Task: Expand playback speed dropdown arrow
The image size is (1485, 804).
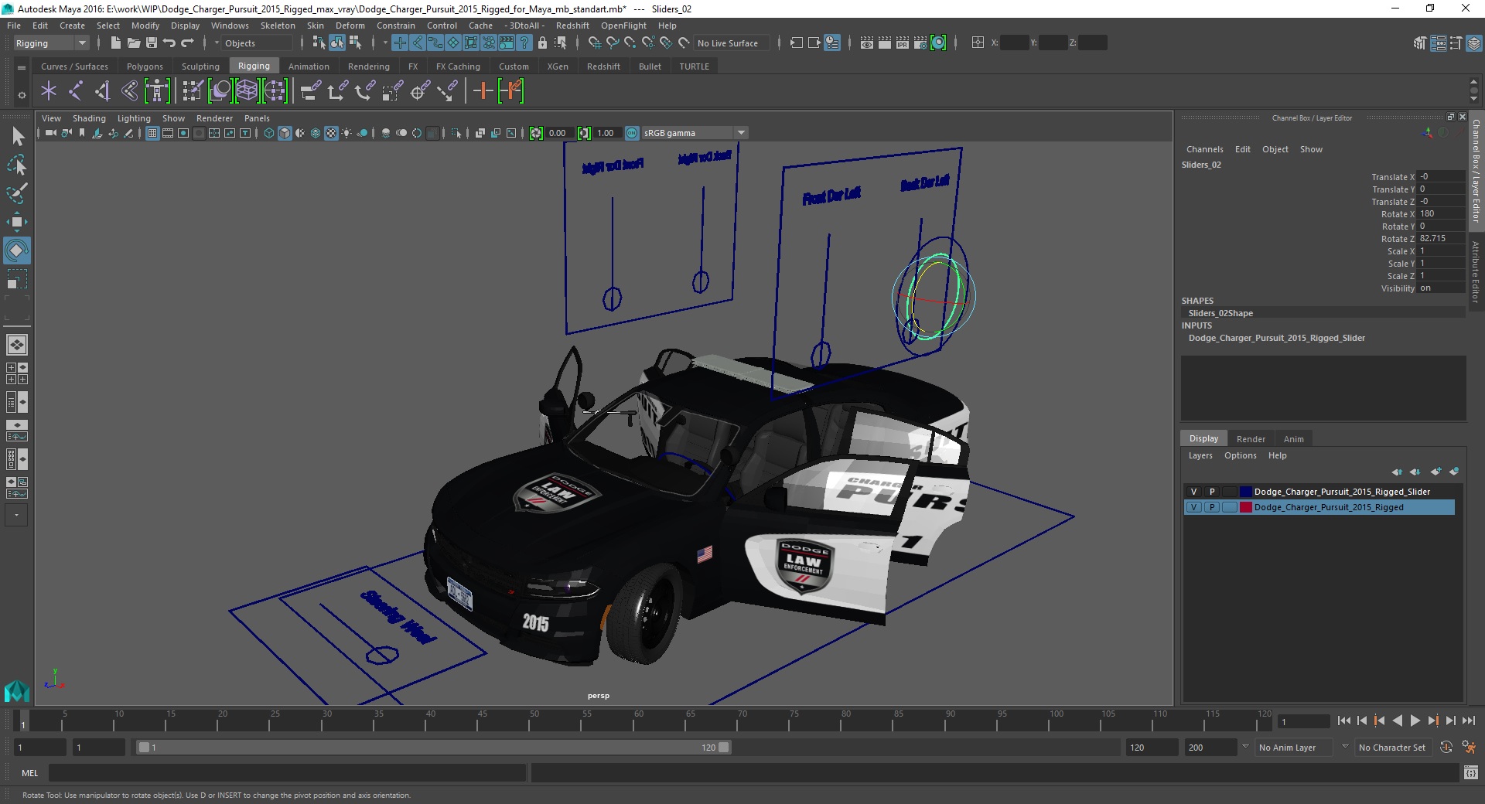Action: 1244,747
